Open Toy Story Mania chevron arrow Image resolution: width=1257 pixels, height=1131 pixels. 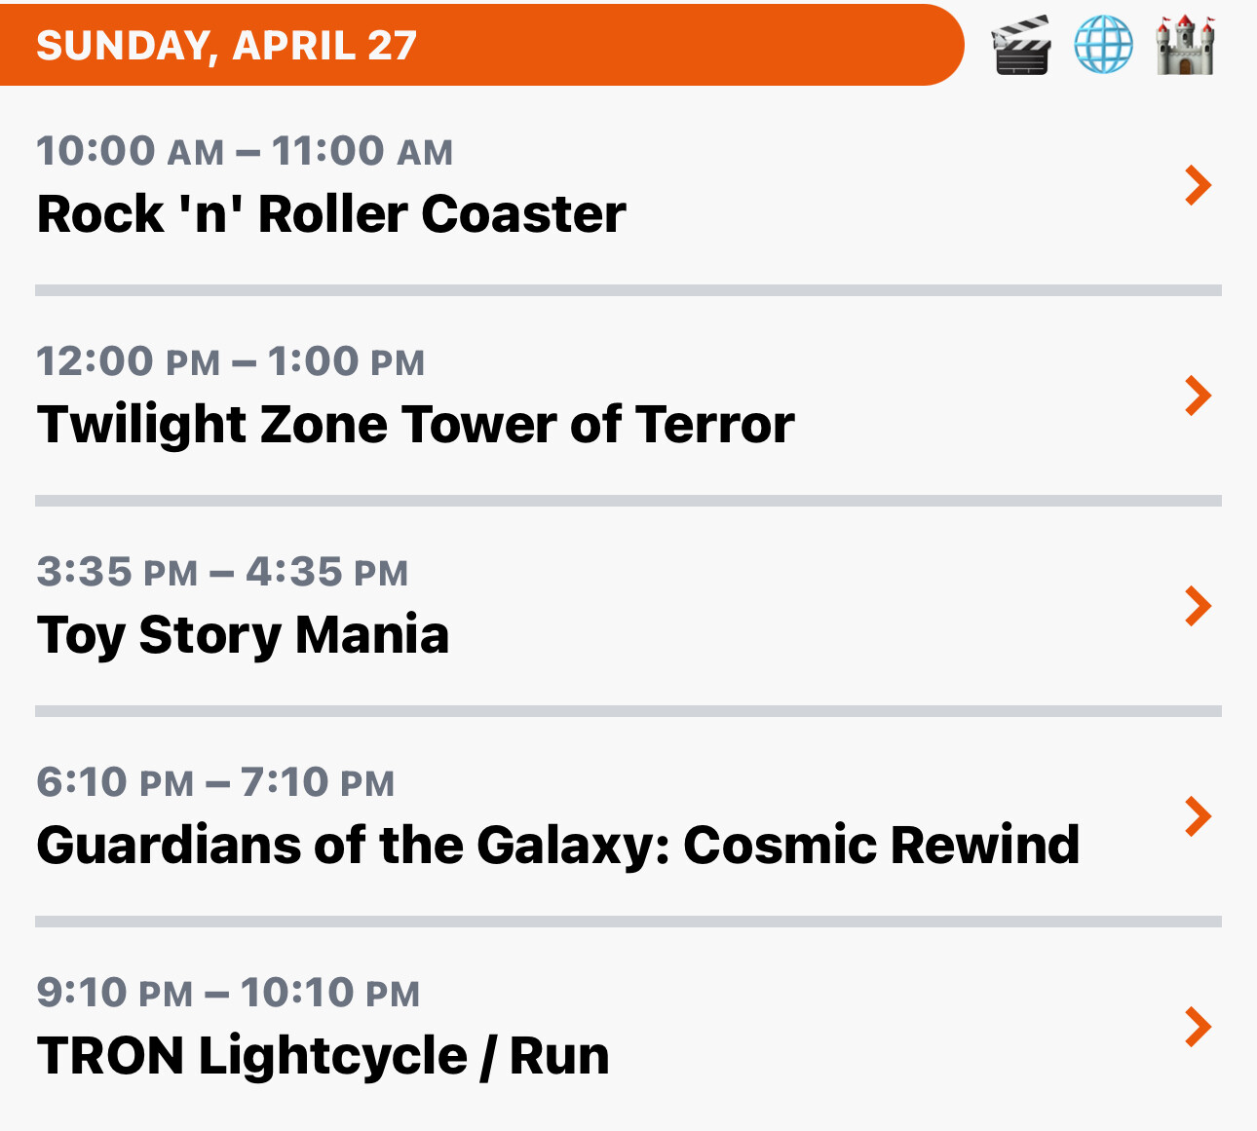[x=1199, y=606]
